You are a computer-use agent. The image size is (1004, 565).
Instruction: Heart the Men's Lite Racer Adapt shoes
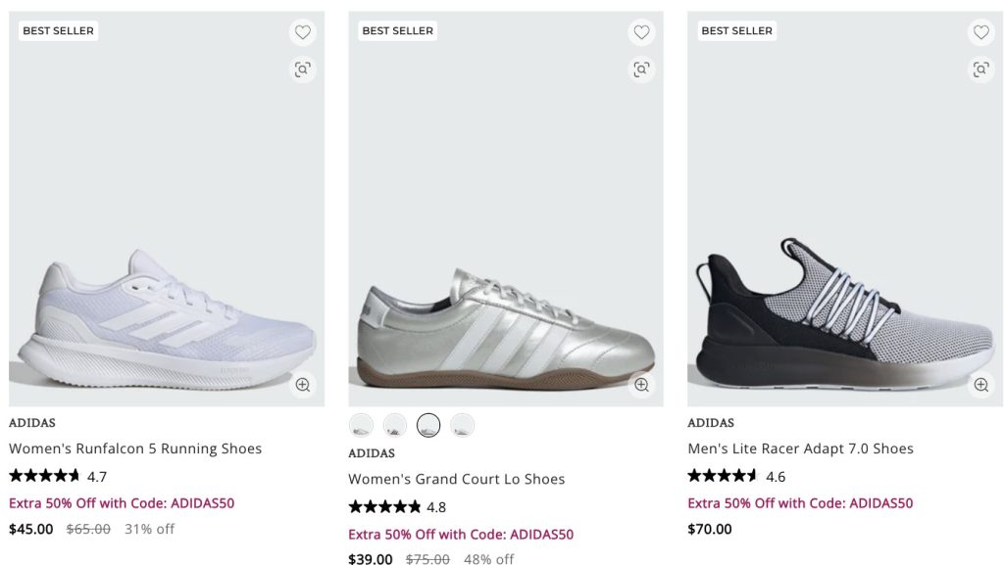point(980,32)
